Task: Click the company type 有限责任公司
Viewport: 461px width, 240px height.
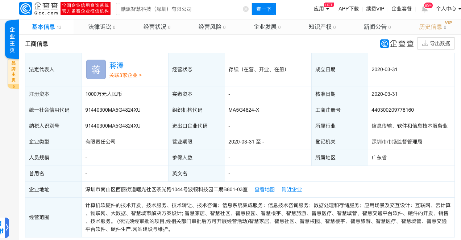Action: (x=100, y=142)
